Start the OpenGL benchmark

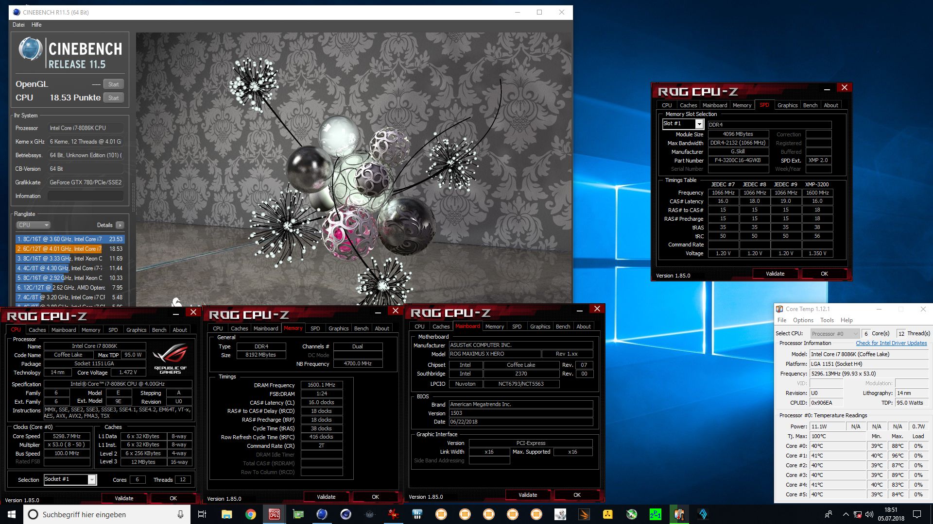pos(113,84)
